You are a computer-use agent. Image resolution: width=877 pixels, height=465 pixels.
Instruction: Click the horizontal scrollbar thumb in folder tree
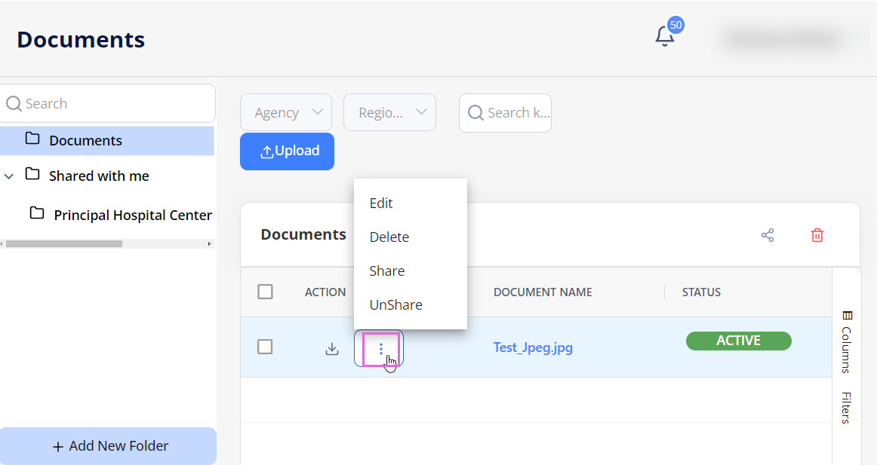click(64, 243)
